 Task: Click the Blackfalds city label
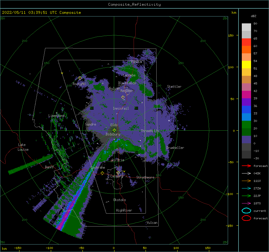127,83
